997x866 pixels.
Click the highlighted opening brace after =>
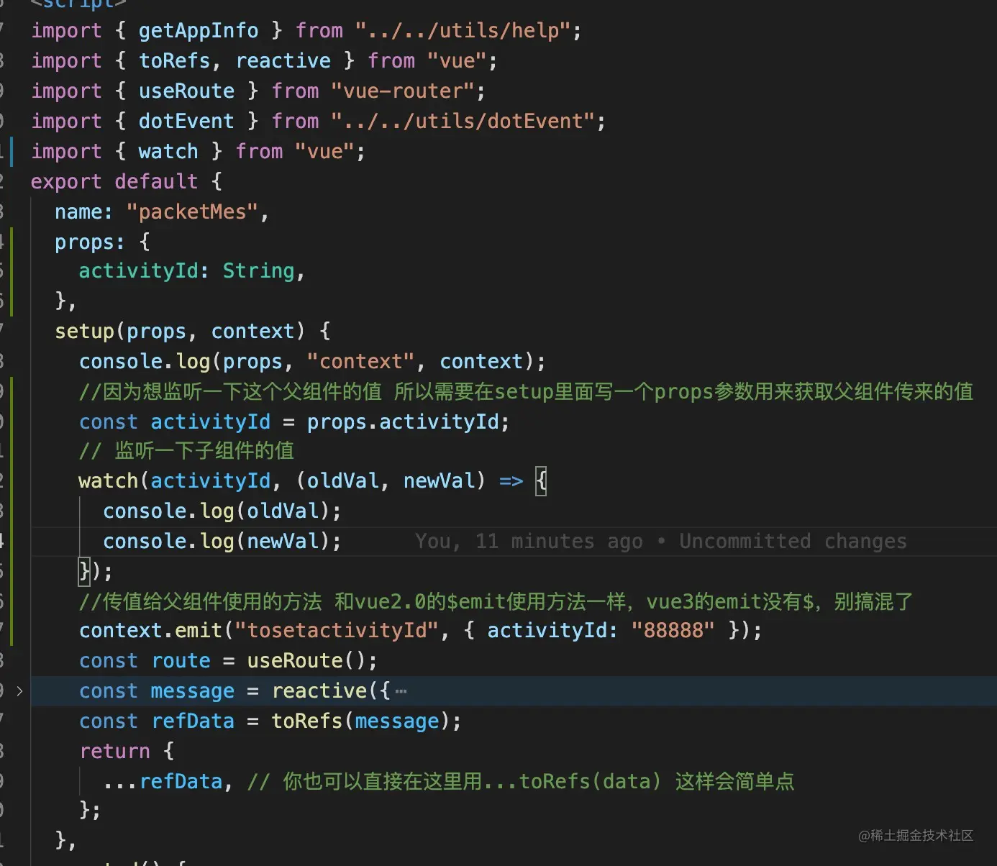pos(541,480)
